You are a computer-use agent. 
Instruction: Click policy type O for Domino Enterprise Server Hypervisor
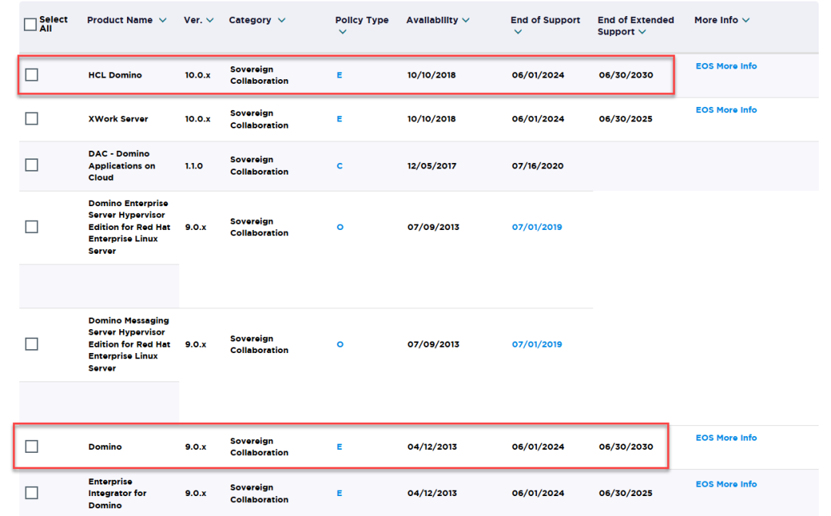340,228
